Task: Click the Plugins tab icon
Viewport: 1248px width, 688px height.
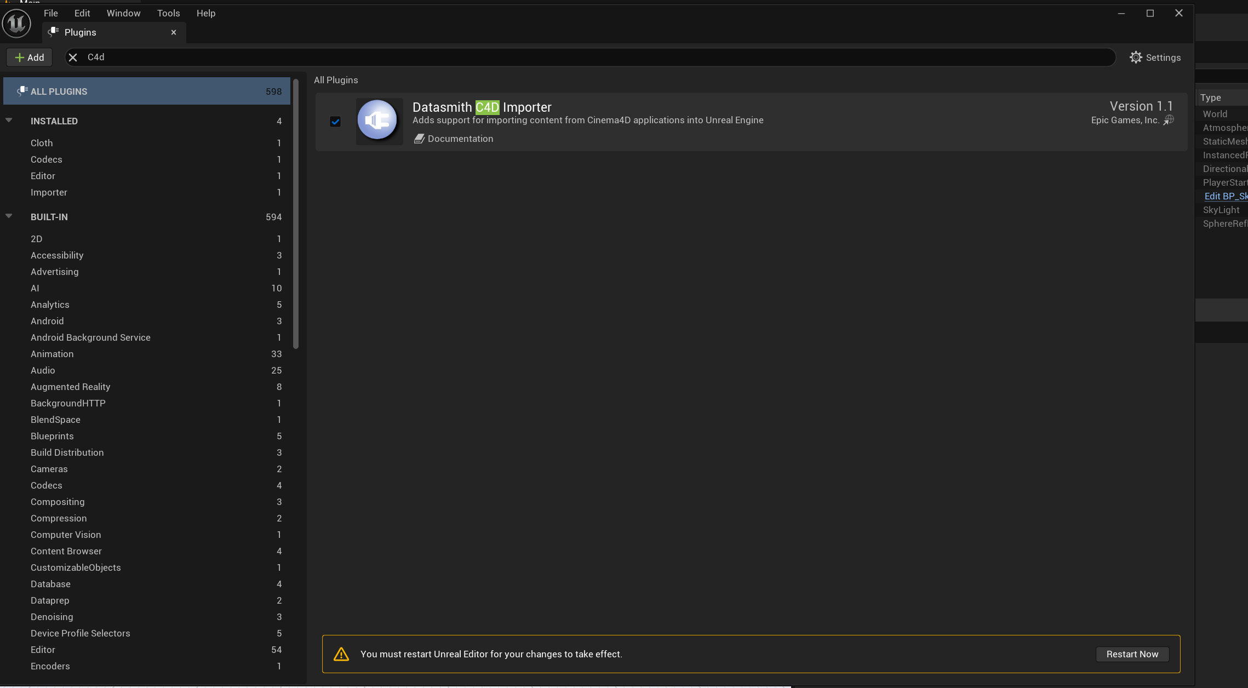Action: tap(53, 32)
